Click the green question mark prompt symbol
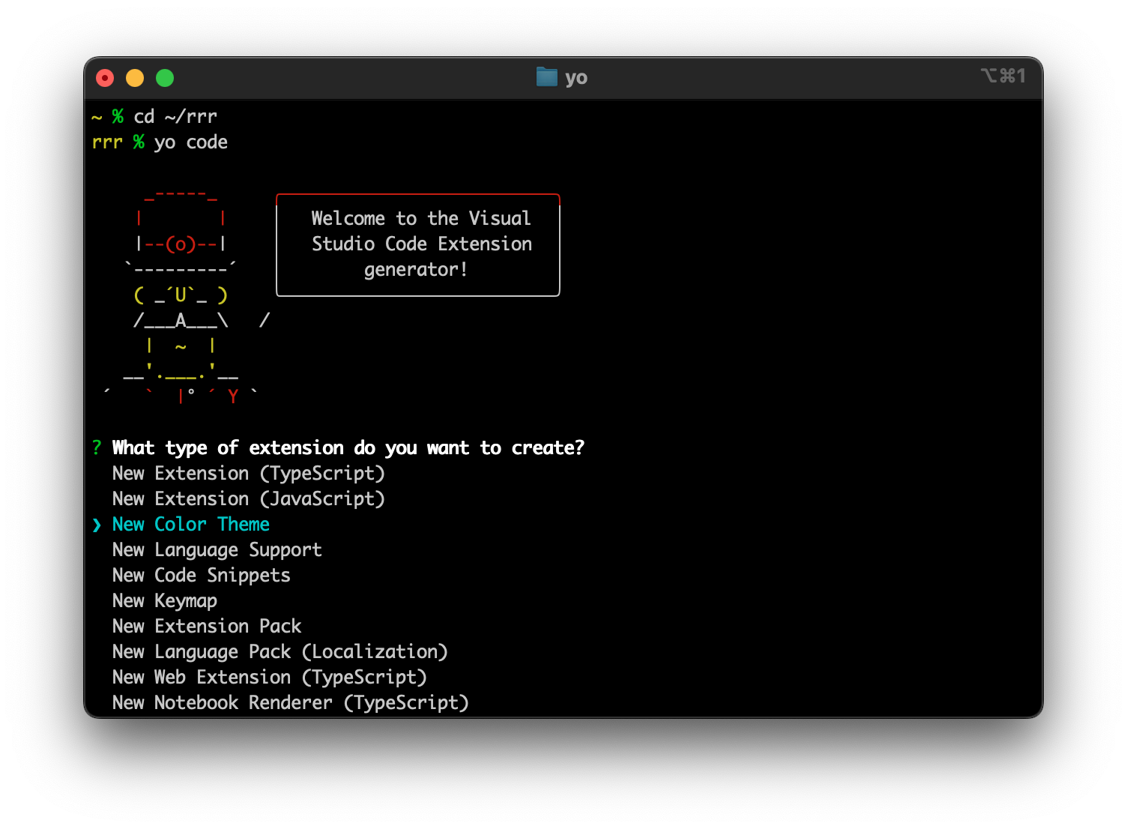Screen dimensions: 1127x829 point(97,448)
